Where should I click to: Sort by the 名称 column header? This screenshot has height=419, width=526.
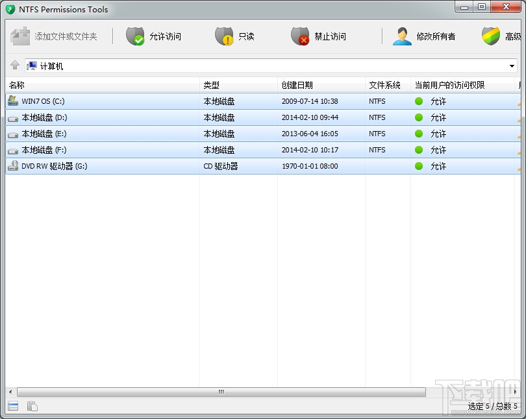click(x=103, y=85)
